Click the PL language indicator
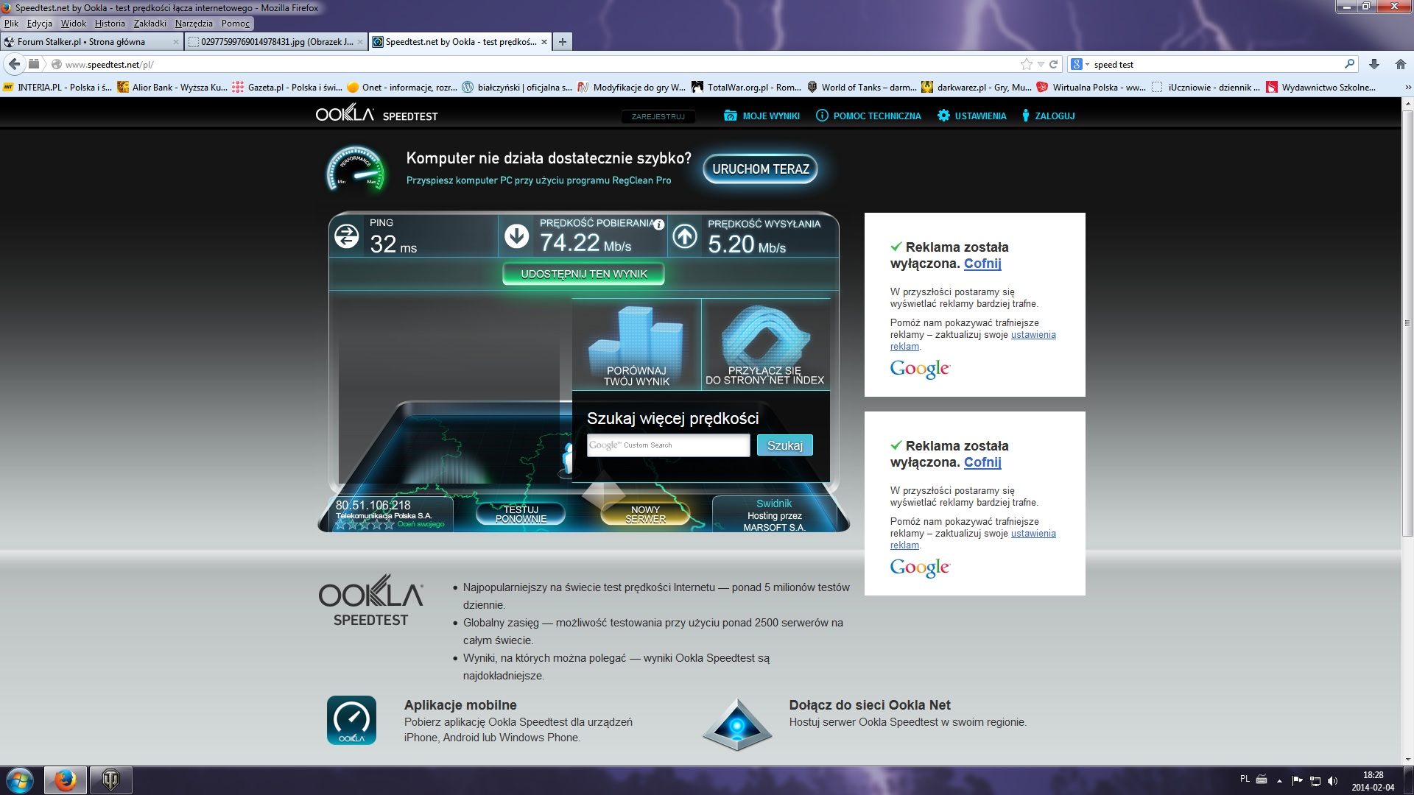Viewport: 1414px width, 795px height. 1245,778
